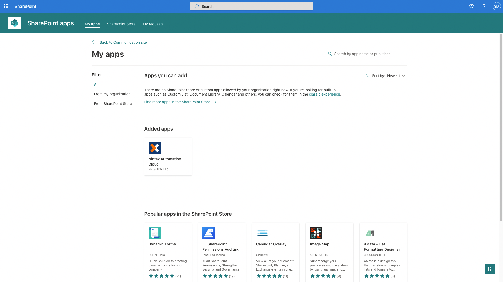Viewport: 503px width, 282px height.
Task: Click the Image Map star rating
Action: tap(323, 276)
